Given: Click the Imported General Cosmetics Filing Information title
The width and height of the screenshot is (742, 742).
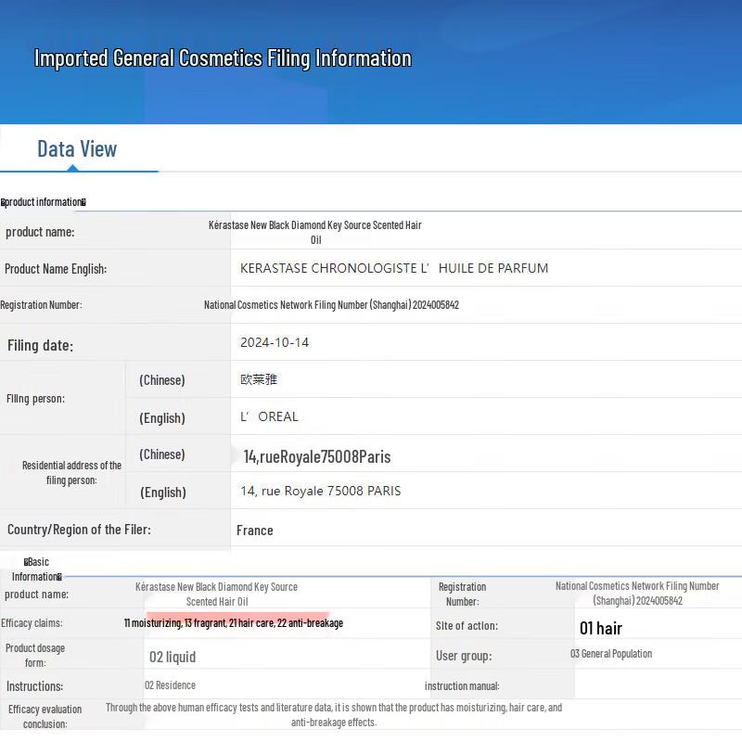Looking at the screenshot, I should (223, 58).
